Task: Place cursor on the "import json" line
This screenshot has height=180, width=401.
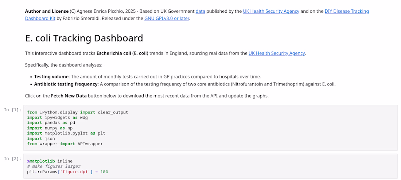Action: [41, 139]
